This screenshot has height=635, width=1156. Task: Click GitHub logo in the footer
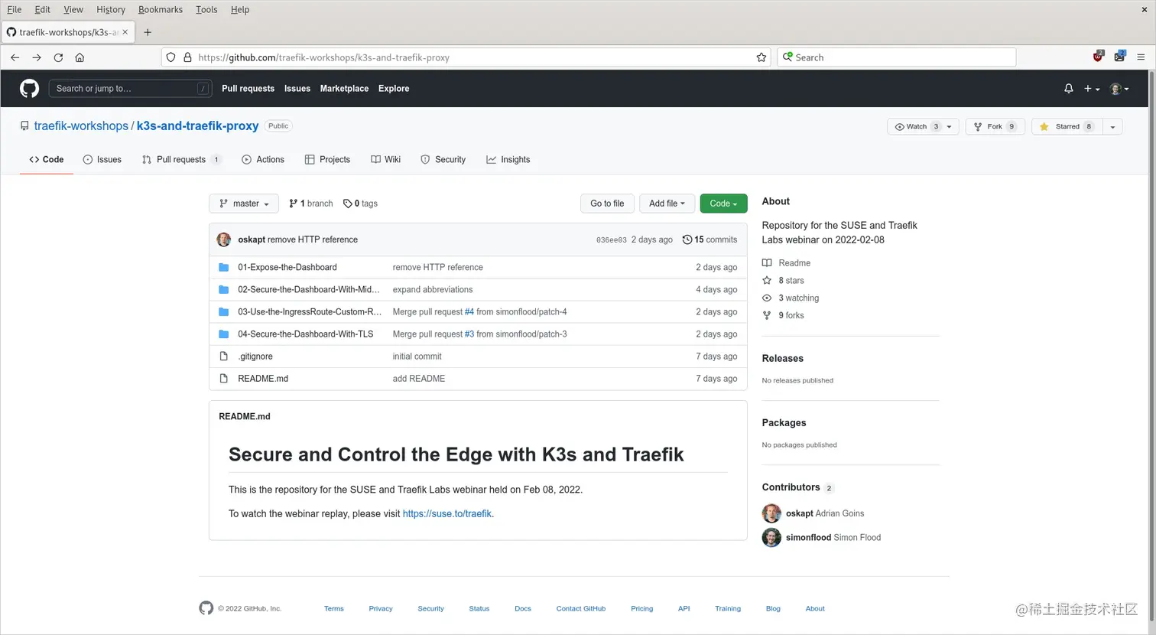coord(206,608)
